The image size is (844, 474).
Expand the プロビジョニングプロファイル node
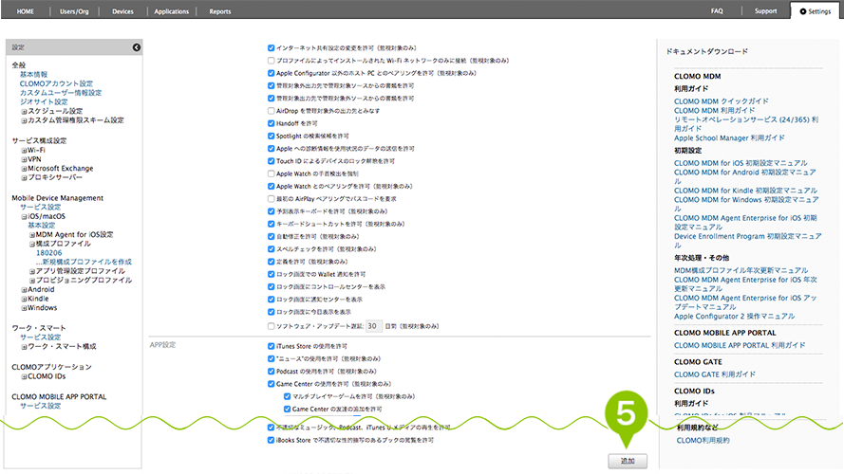pos(32,281)
